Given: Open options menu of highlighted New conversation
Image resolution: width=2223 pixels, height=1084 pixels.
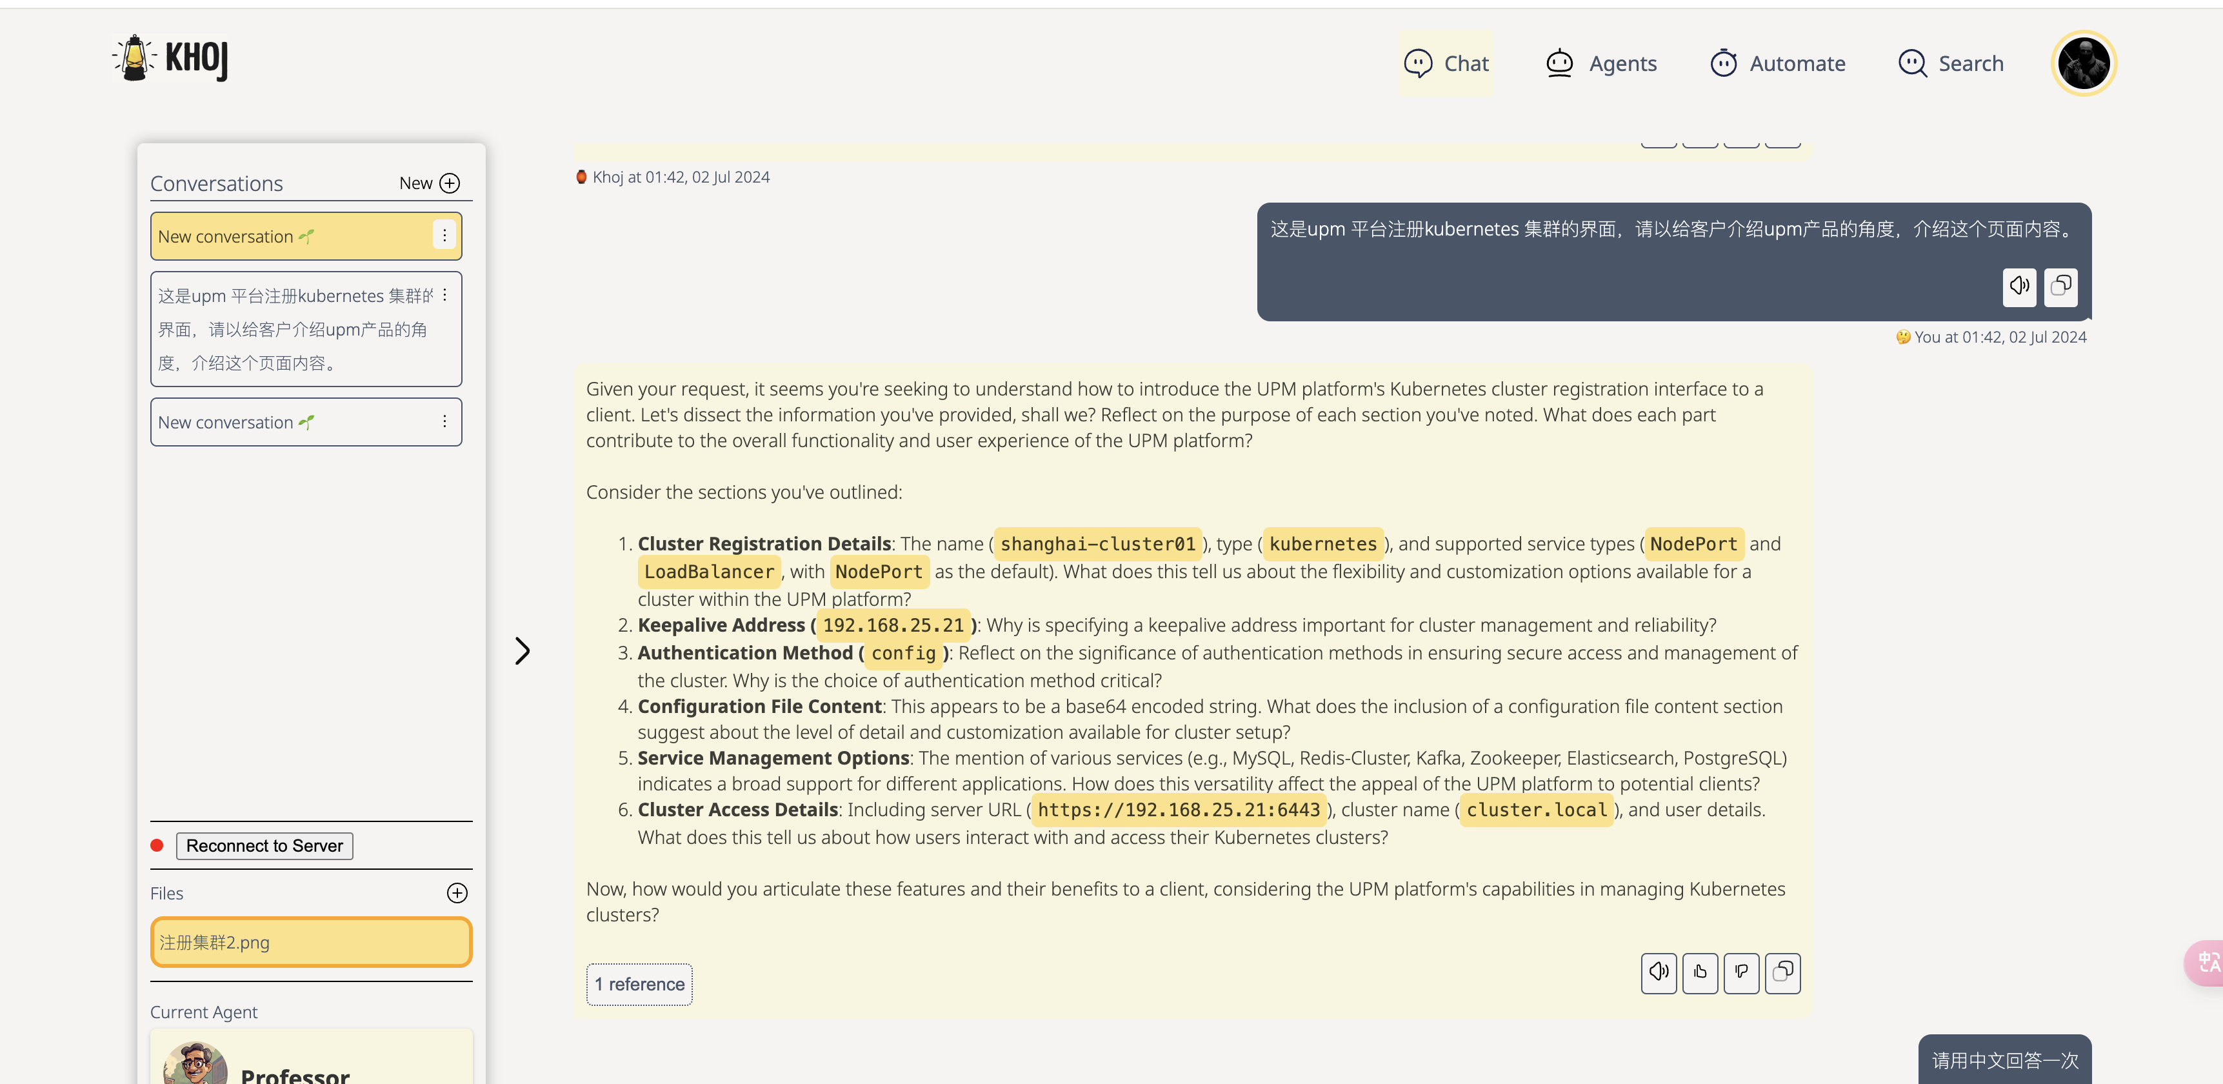Looking at the screenshot, I should point(444,235).
